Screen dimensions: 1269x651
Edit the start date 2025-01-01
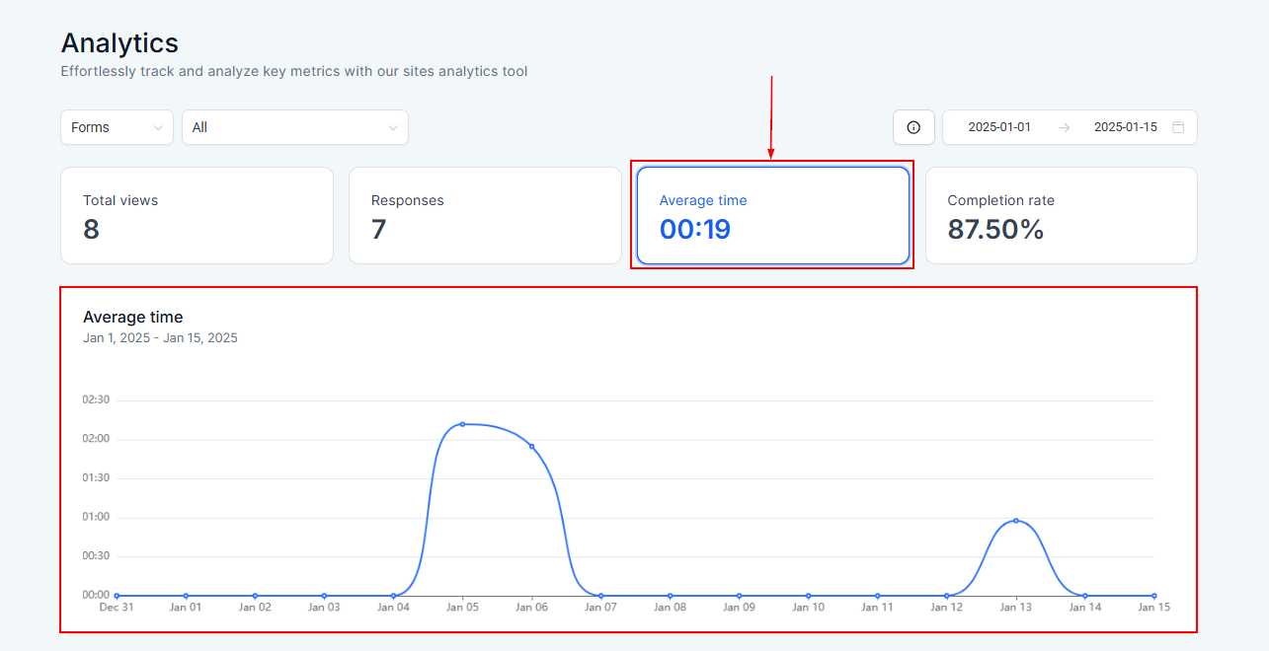click(999, 127)
